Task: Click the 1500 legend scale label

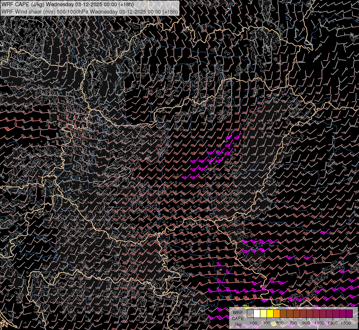Action: pos(346,323)
